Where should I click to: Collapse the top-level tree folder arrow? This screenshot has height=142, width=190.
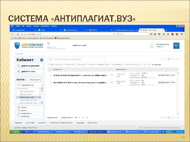point(18,89)
